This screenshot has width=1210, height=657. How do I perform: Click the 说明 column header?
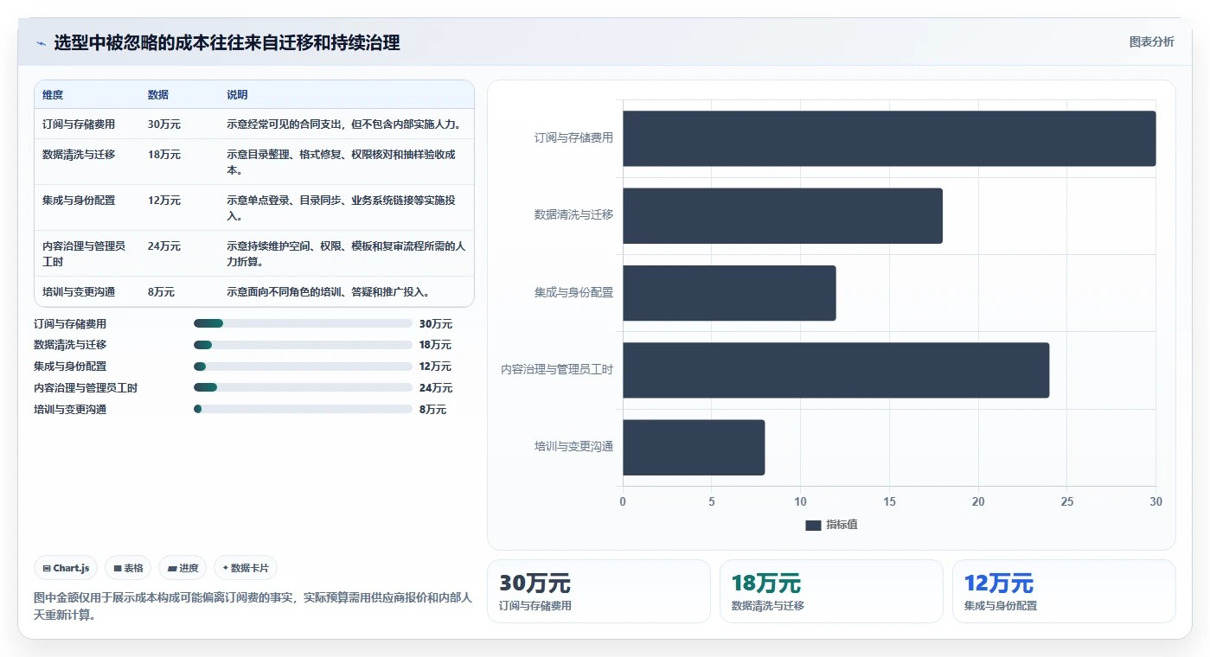[x=237, y=95]
